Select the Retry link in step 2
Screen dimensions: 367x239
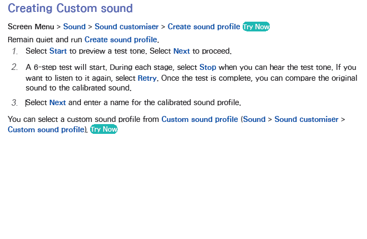[x=147, y=78]
